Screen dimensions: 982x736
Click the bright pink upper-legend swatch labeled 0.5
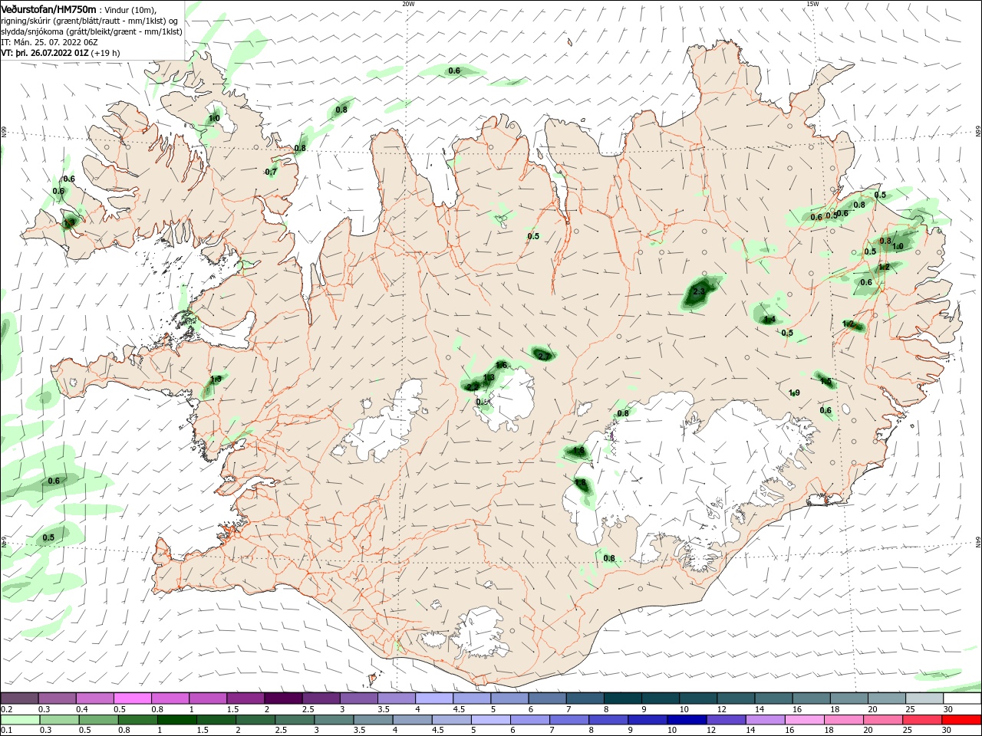[x=132, y=698]
